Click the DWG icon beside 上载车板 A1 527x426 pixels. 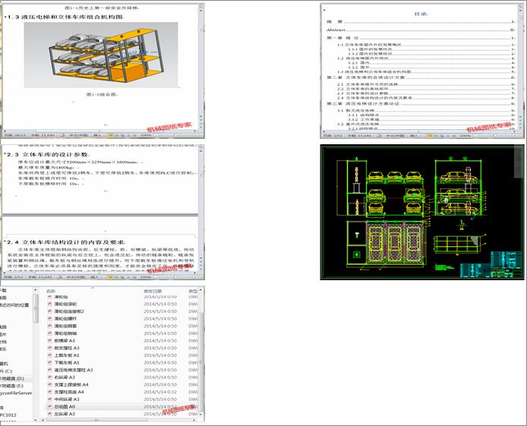pyautogui.click(x=50, y=355)
